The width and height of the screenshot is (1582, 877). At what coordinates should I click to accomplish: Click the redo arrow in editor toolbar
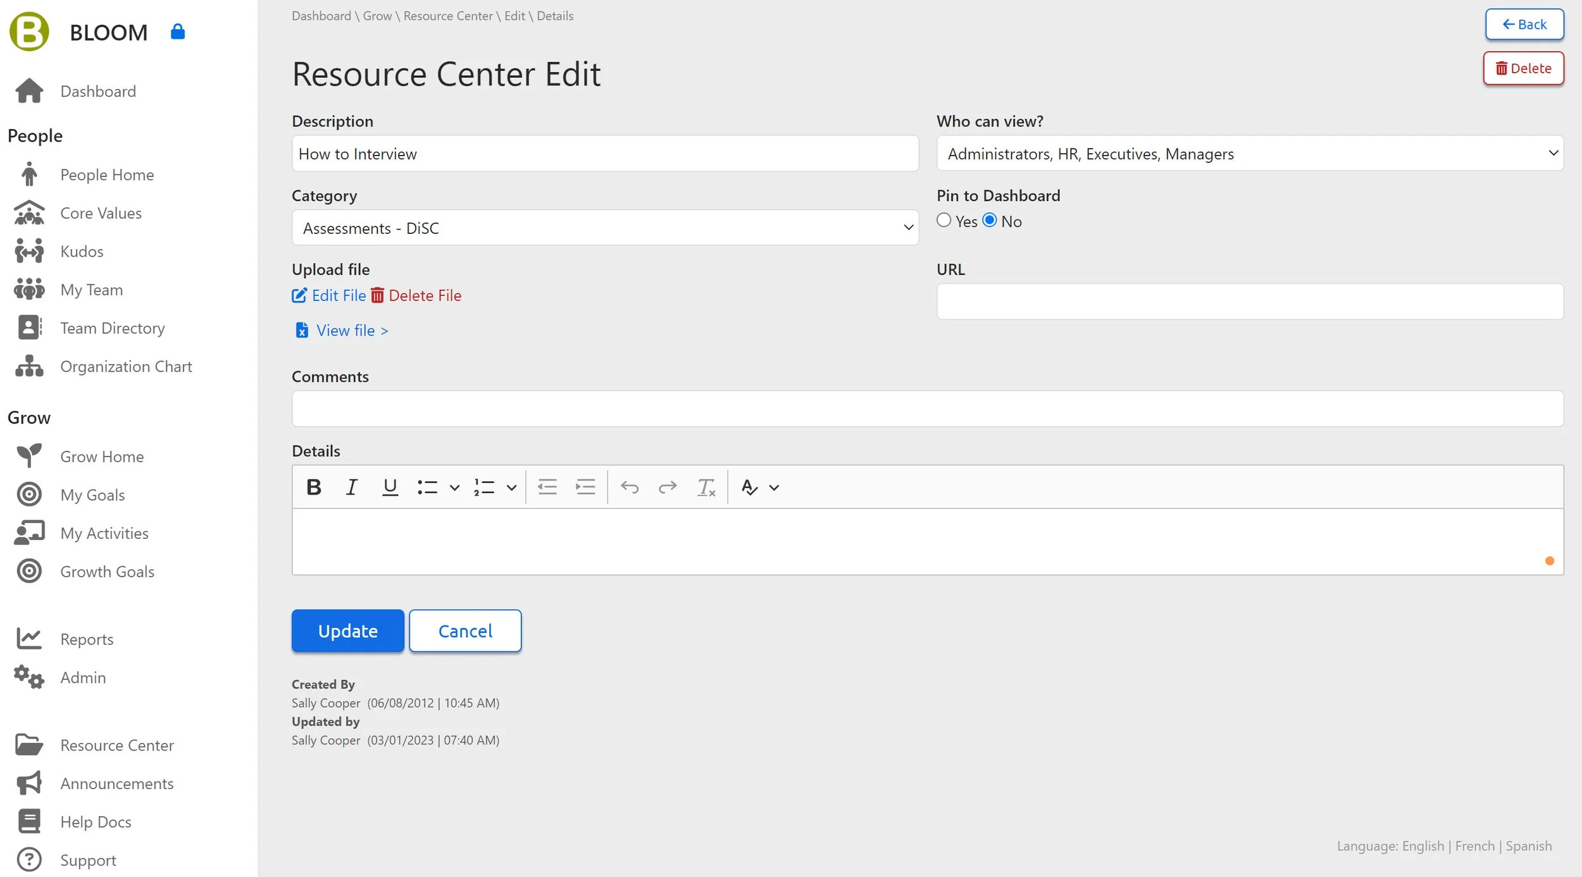pyautogui.click(x=667, y=487)
